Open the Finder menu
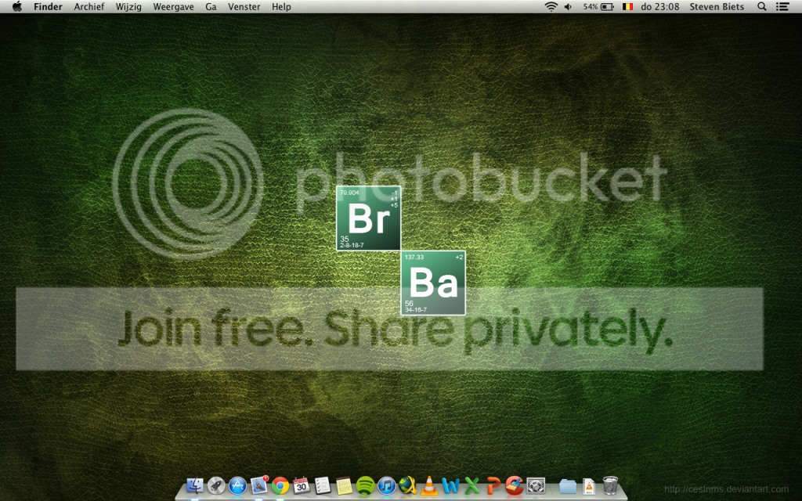Viewport: 802px width, 501px height. click(x=48, y=6)
